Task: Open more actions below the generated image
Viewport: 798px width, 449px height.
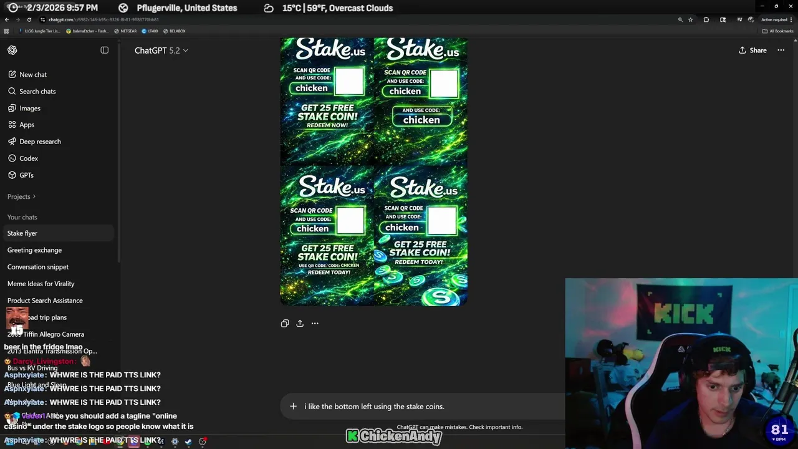Action: (x=315, y=323)
